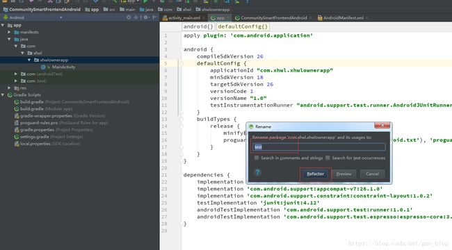The height and width of the screenshot is (250, 452).
Task: Click the collapse-all icon in project panel header
Action: [x=136, y=17]
